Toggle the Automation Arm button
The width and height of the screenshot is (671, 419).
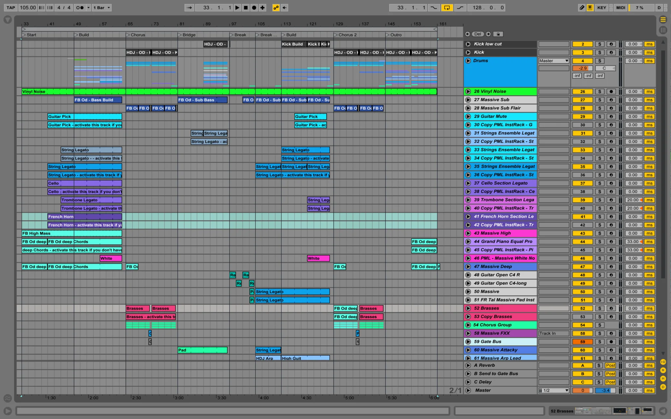point(276,8)
